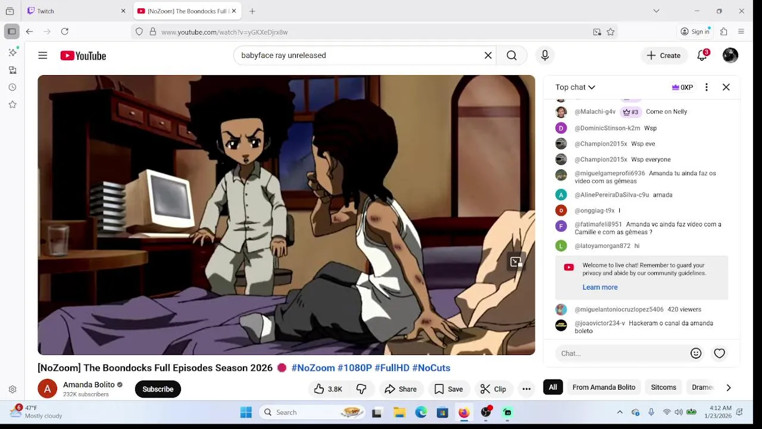List all tabs dropdown arrow
The width and height of the screenshot is (762, 429).
(656, 11)
